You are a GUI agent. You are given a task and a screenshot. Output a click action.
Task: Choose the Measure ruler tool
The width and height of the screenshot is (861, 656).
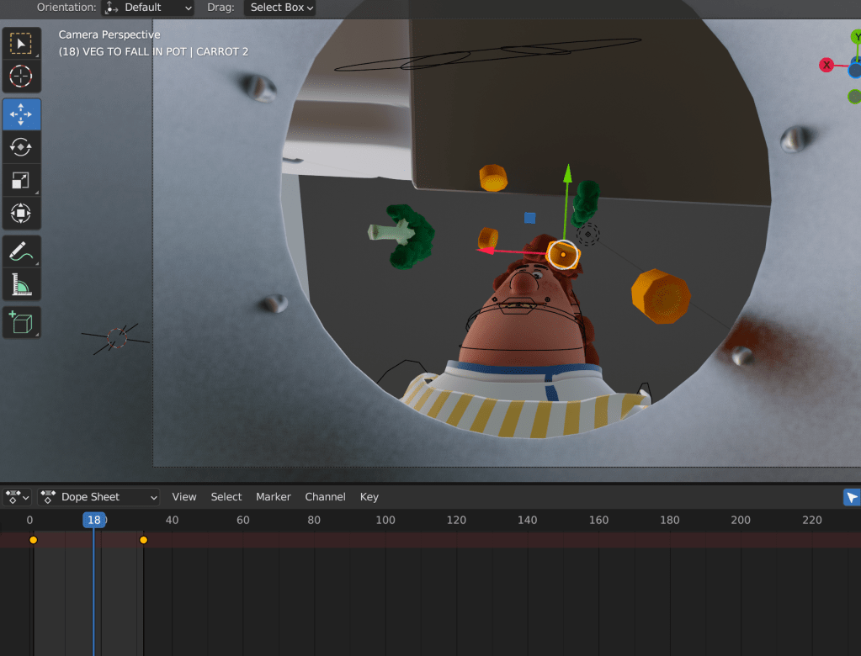click(x=21, y=285)
